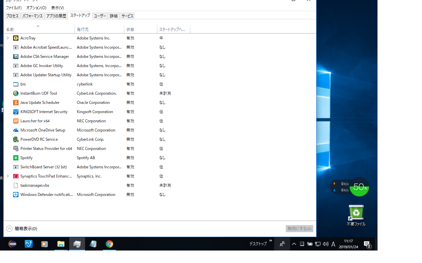
Task: Expand the デスクトップ toolbar chevron
Action: pos(271,241)
